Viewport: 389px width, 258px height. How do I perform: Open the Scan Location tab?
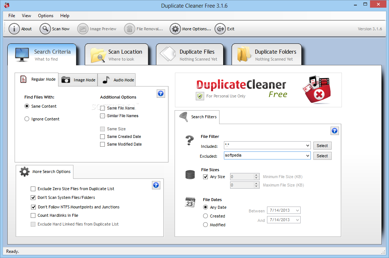[117, 54]
